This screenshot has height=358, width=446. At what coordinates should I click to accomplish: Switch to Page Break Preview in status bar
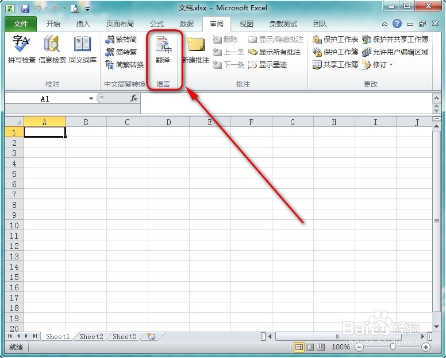pyautogui.click(x=321, y=347)
